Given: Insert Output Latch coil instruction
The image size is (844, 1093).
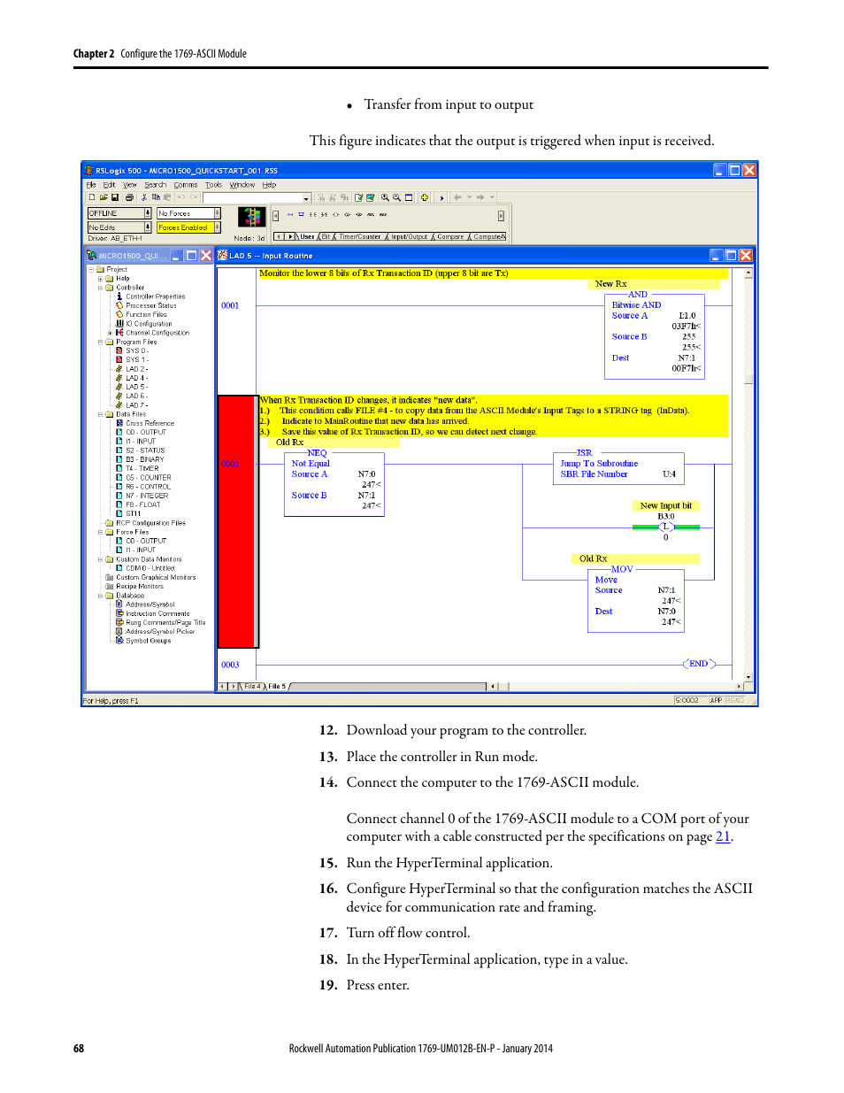Looking at the screenshot, I should [x=348, y=214].
